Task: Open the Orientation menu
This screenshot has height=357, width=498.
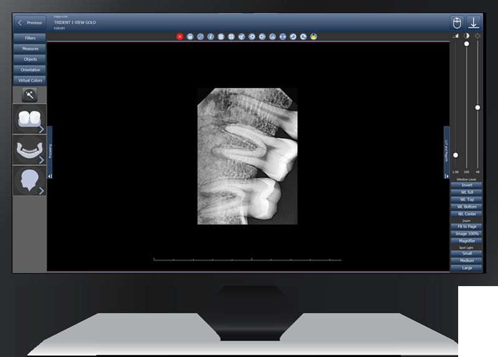Action: pos(30,70)
